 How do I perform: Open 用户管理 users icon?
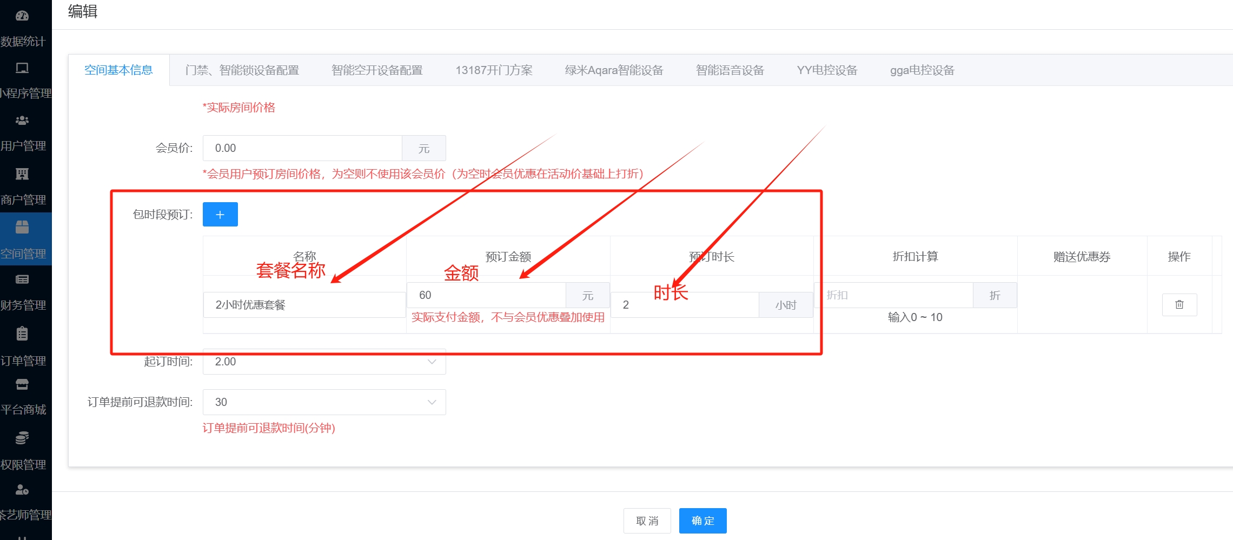tap(22, 121)
